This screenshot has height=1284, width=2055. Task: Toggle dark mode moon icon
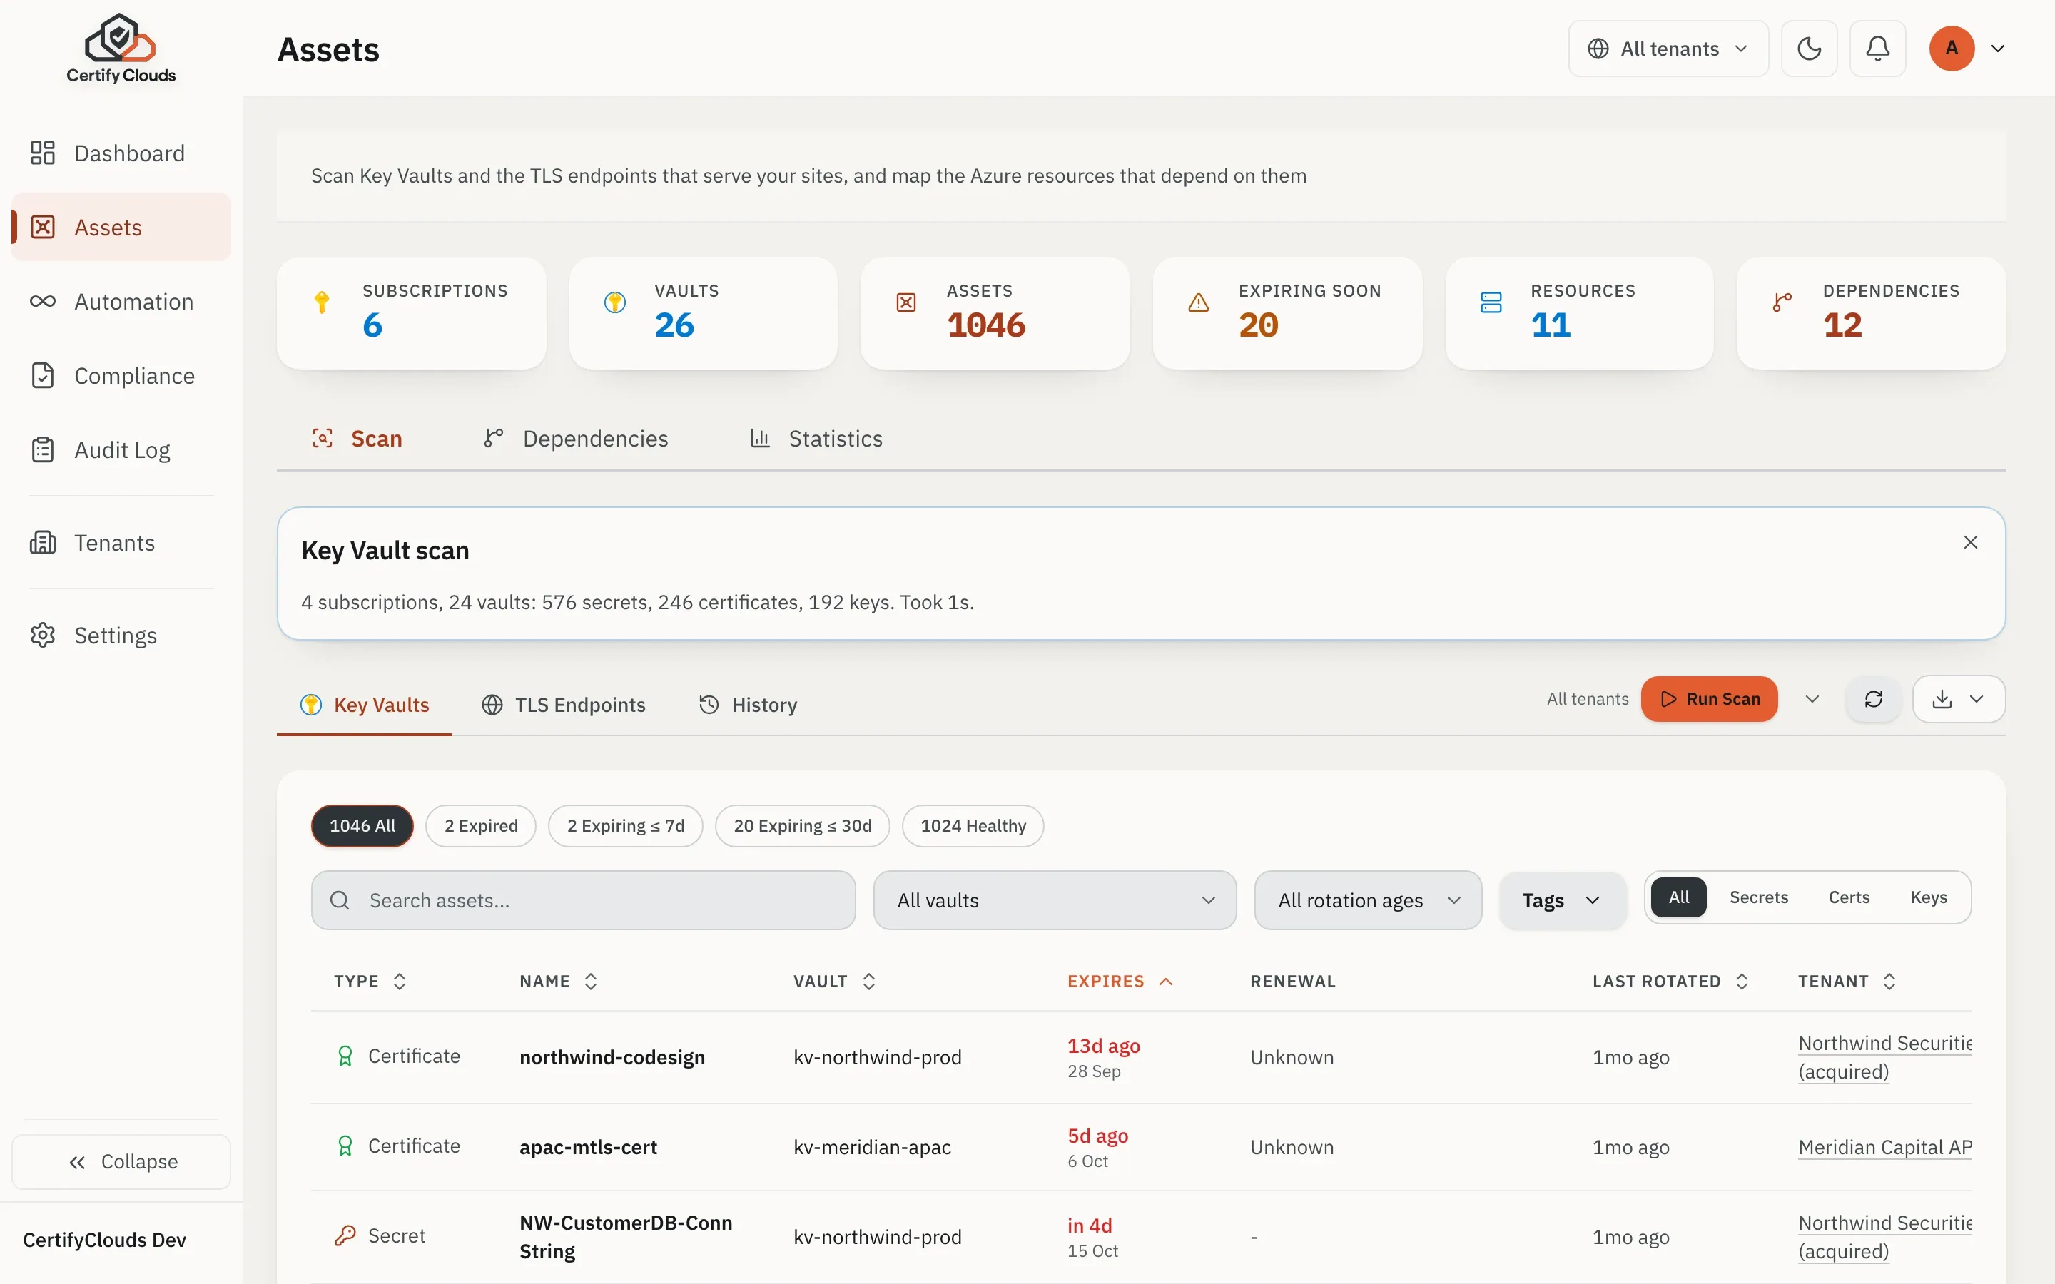[x=1809, y=49]
